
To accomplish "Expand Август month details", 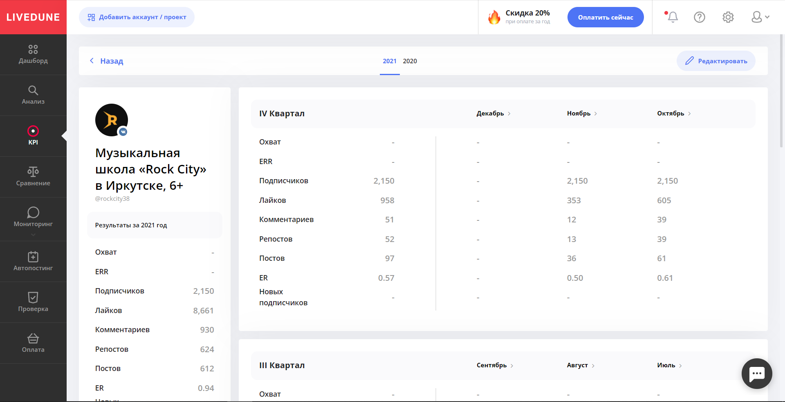I will pyautogui.click(x=581, y=365).
